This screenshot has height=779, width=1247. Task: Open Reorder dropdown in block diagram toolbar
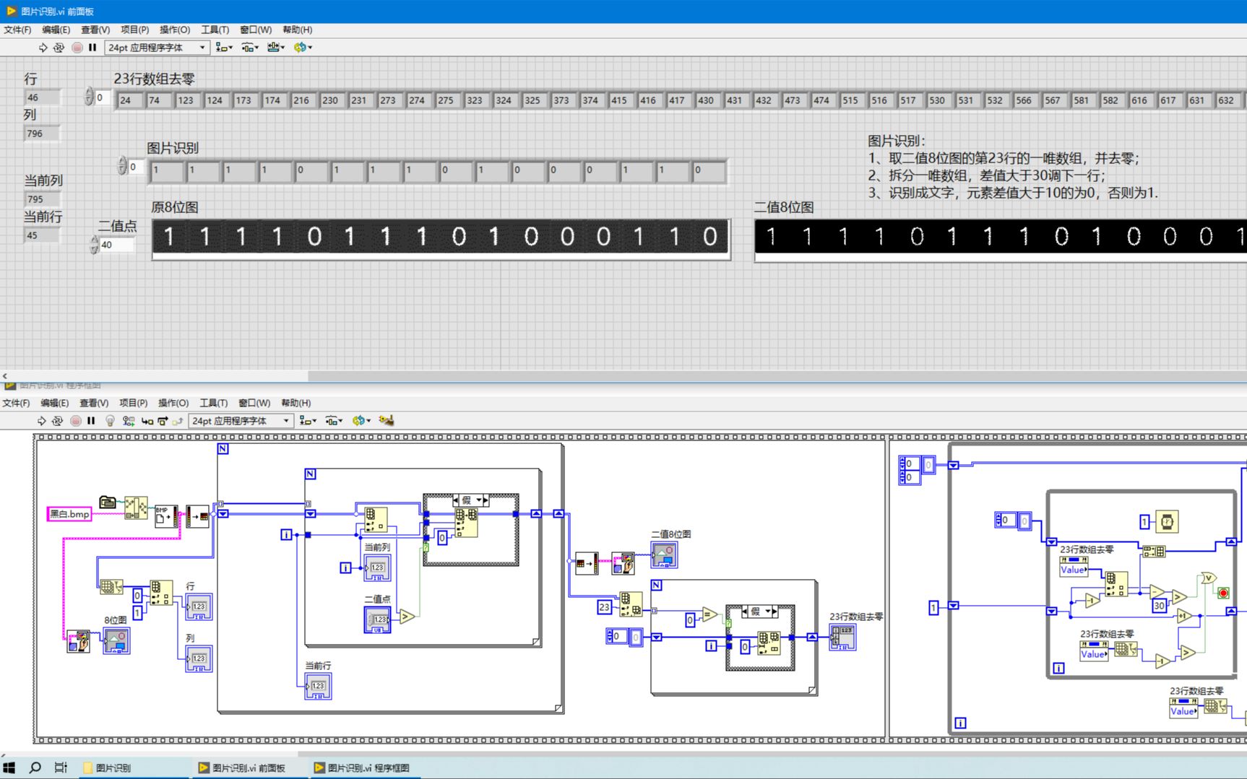[x=361, y=421]
